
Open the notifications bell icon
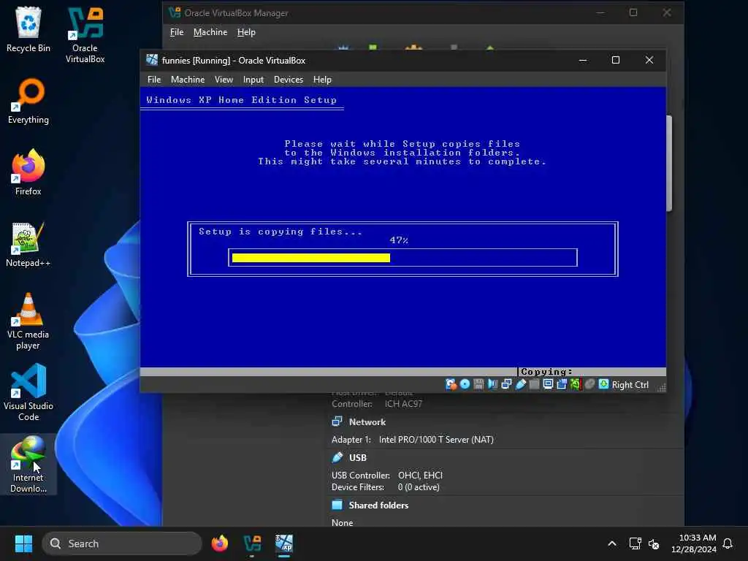coord(728,543)
